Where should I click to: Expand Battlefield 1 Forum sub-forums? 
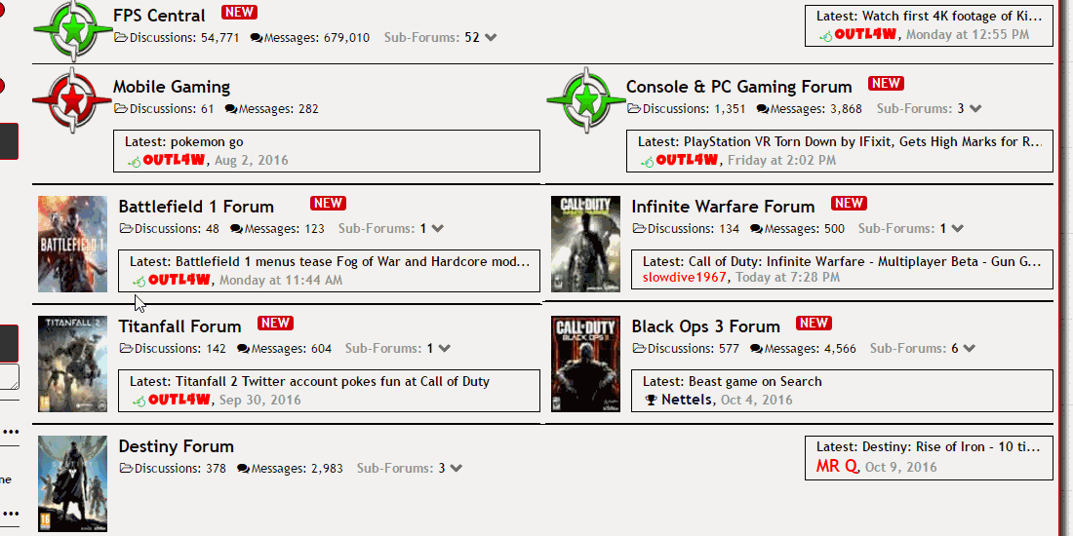pos(437,228)
